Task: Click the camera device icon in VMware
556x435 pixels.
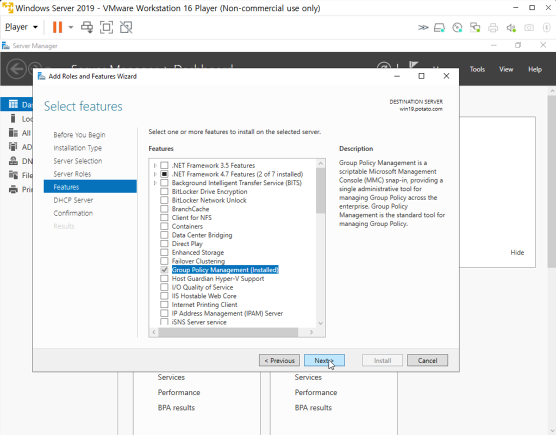Action: click(x=529, y=27)
